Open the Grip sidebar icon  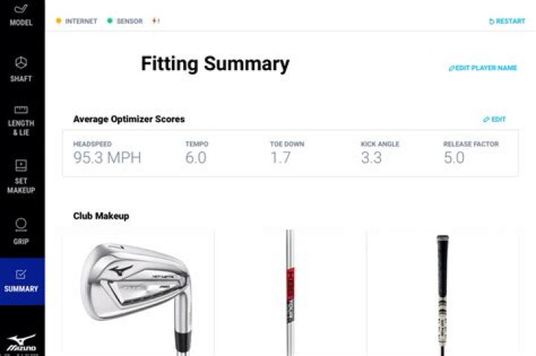21,225
